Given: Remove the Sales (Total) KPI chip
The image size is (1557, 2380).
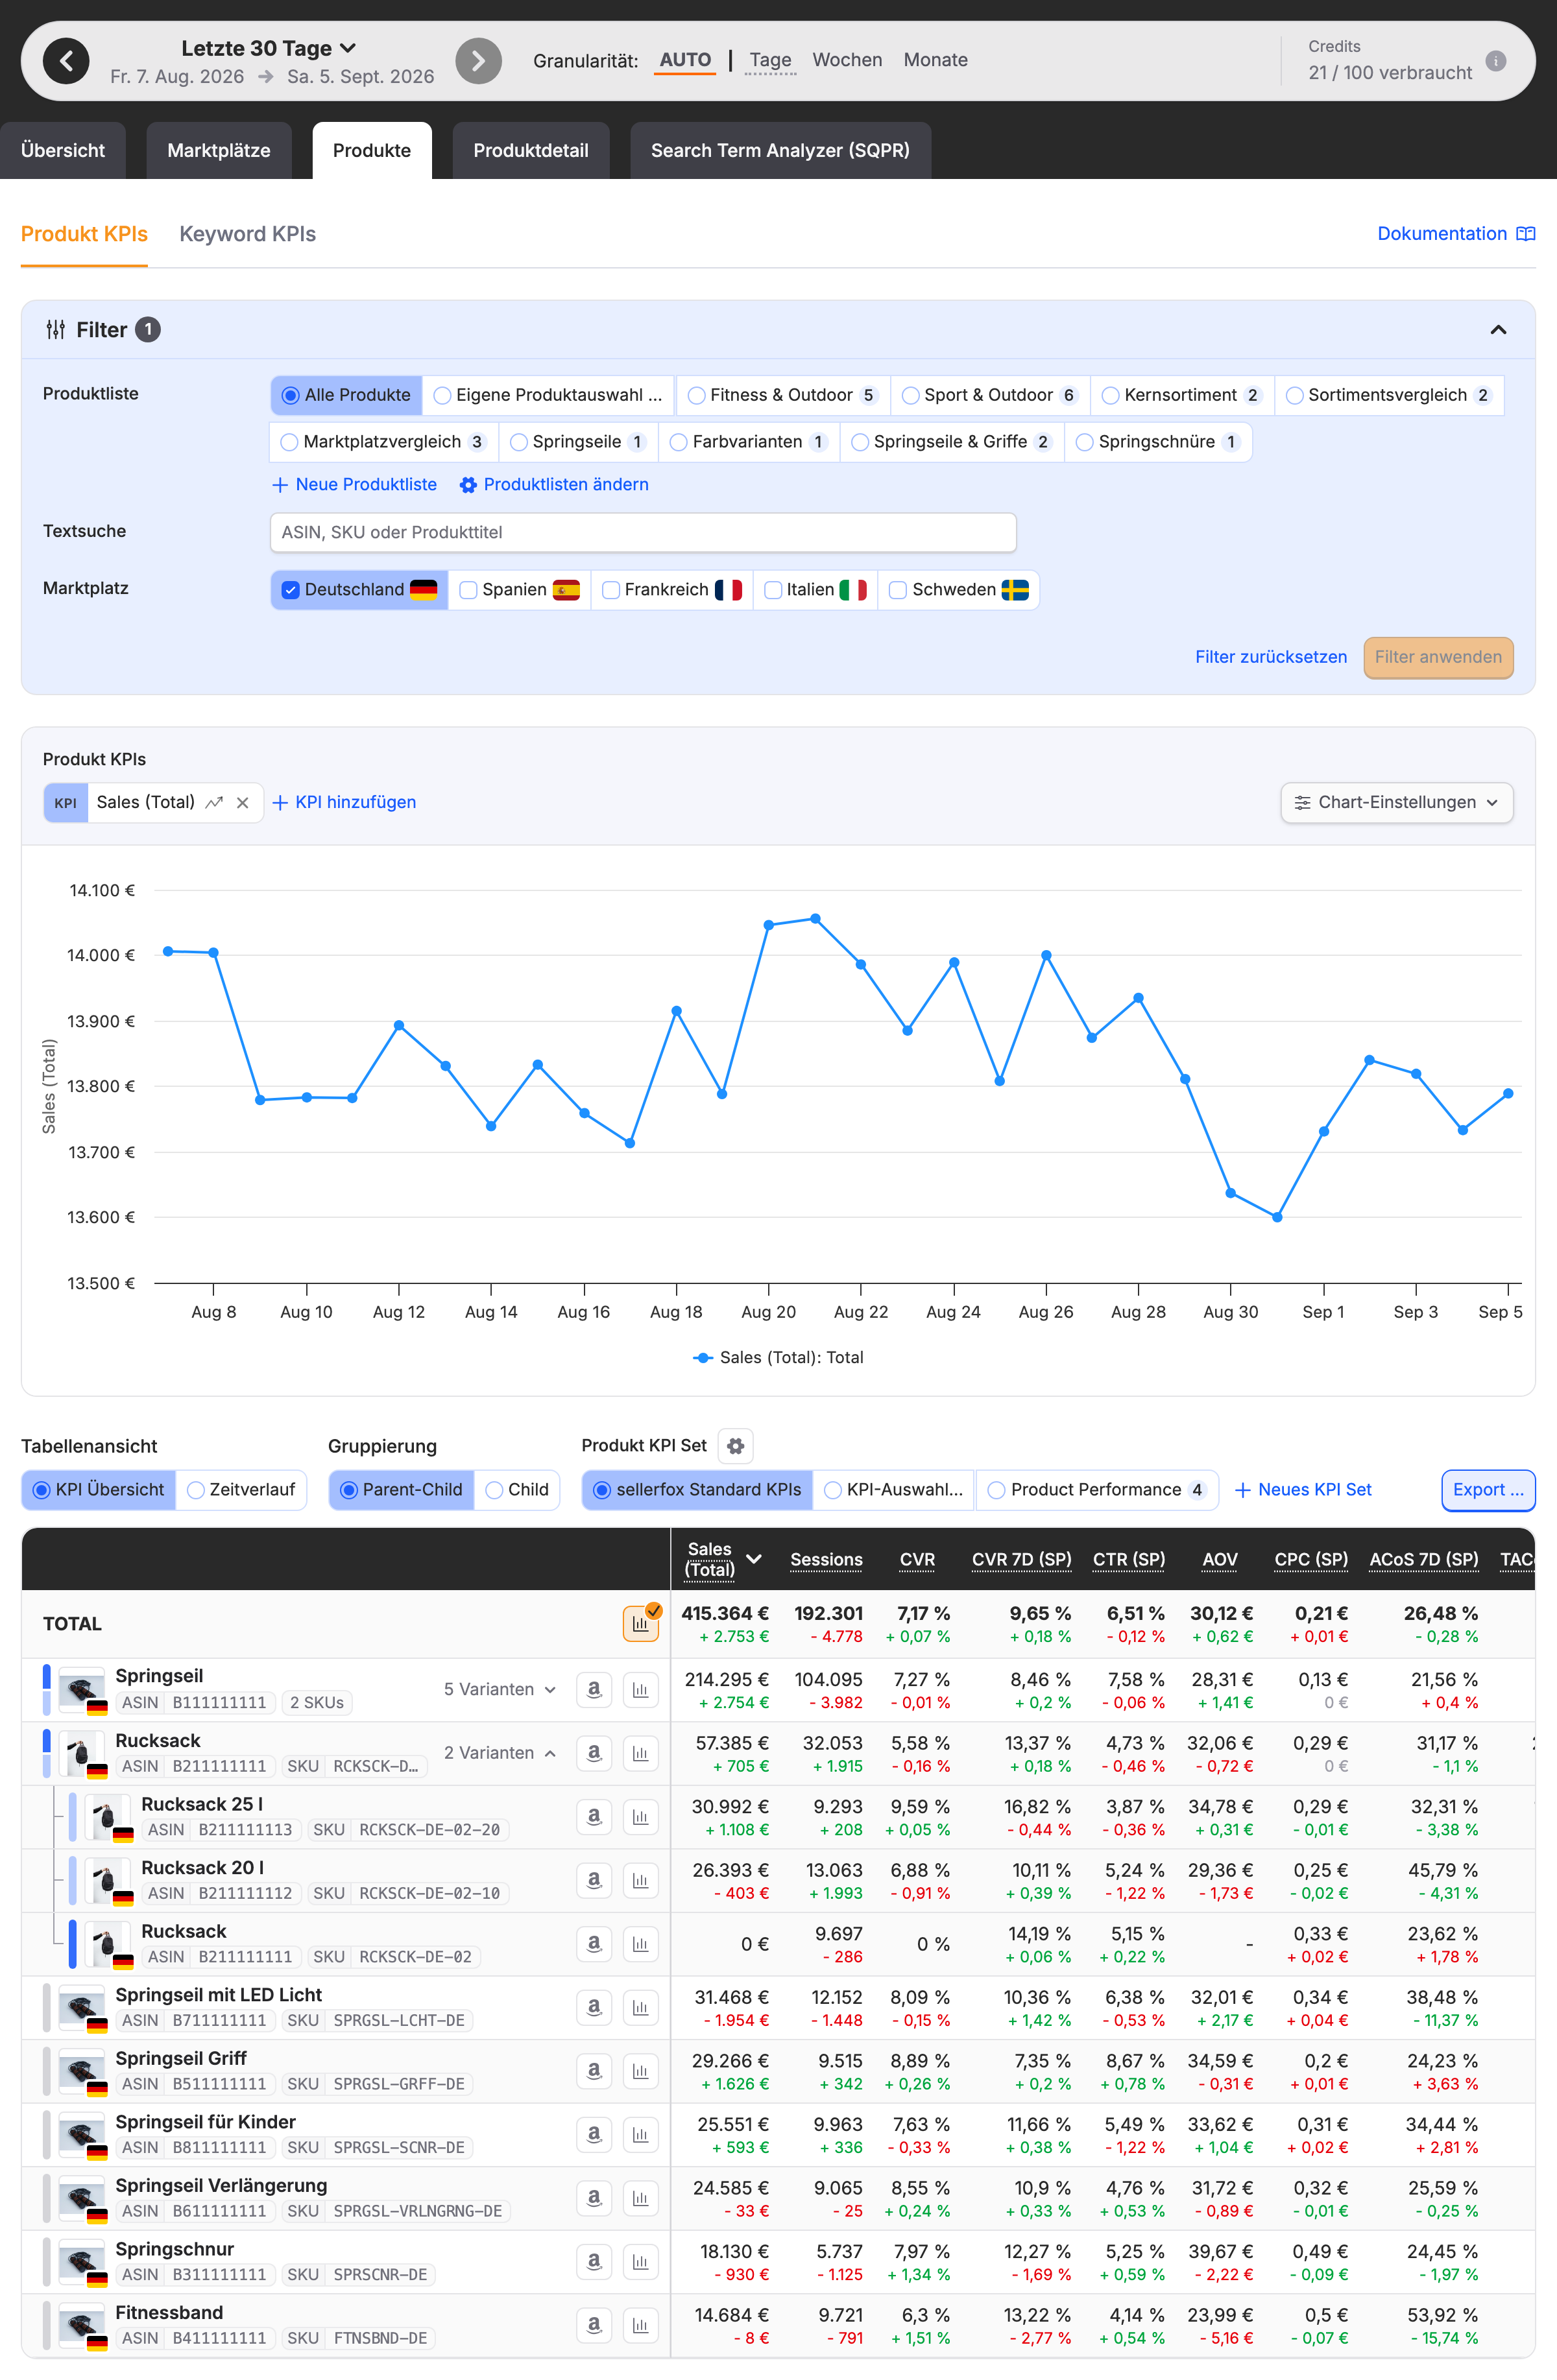Looking at the screenshot, I should coord(242,803).
